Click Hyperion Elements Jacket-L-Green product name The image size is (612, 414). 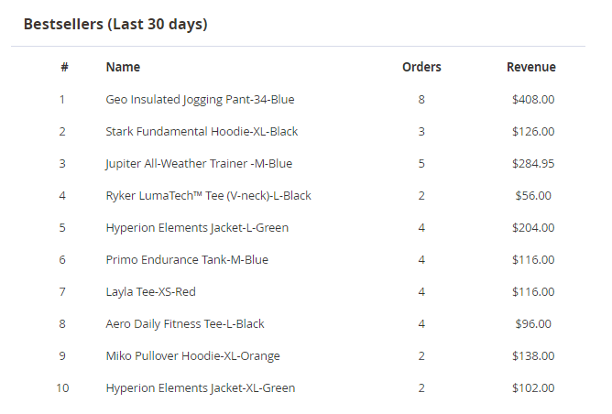[199, 227]
